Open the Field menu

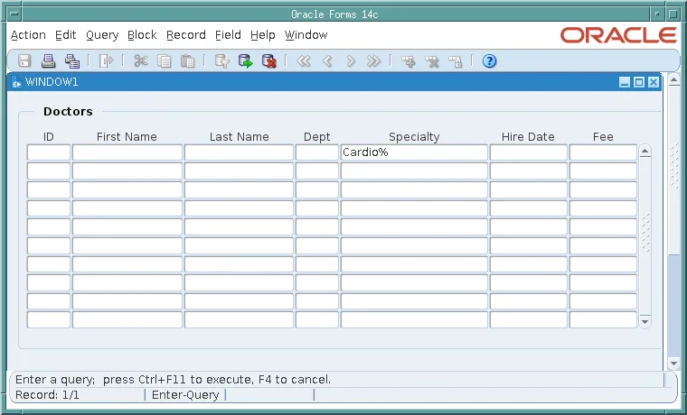point(228,35)
